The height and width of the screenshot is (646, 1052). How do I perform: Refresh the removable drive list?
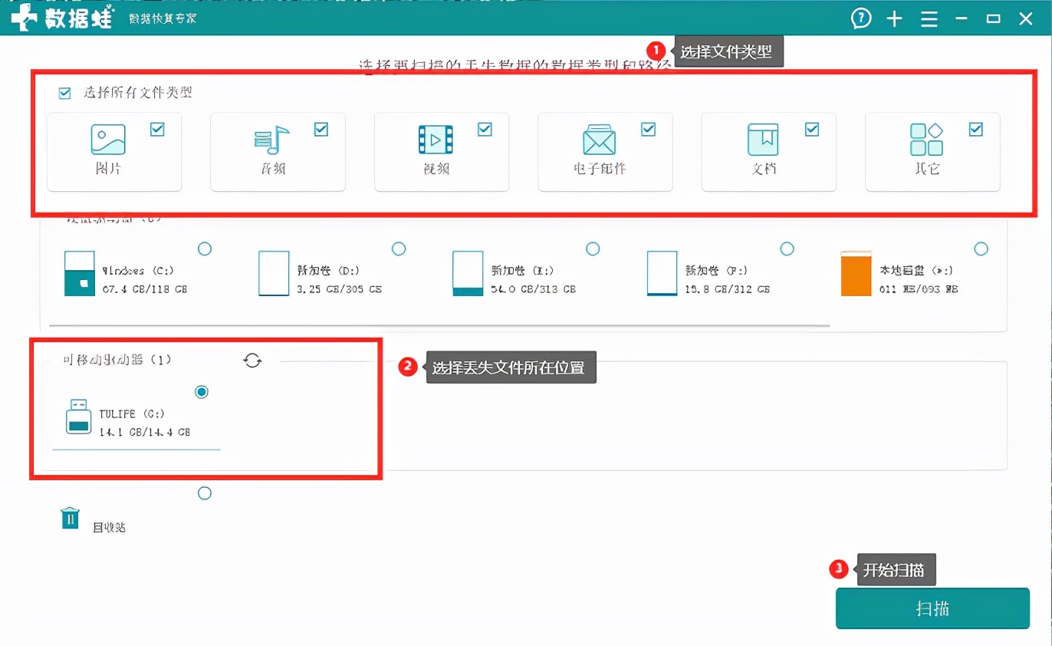coord(253,360)
